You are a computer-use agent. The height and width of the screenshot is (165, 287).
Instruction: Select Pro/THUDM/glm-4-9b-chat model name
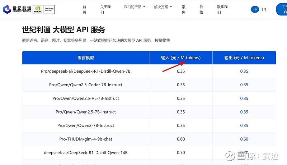tap(86, 139)
